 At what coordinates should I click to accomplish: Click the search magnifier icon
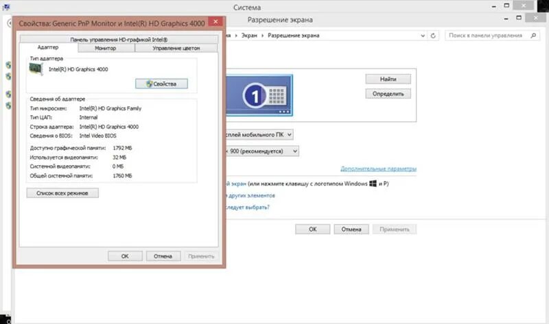(x=533, y=36)
